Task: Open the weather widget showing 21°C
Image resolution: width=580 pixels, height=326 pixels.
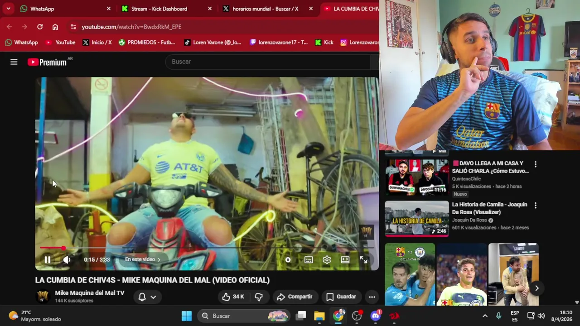Action: click(x=34, y=316)
